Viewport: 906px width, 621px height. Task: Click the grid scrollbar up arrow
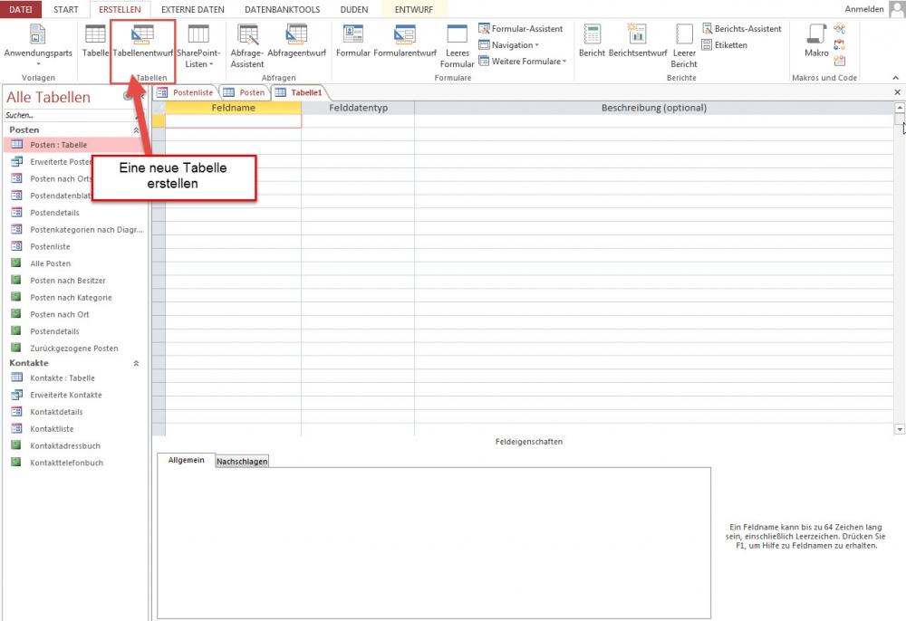[x=899, y=108]
